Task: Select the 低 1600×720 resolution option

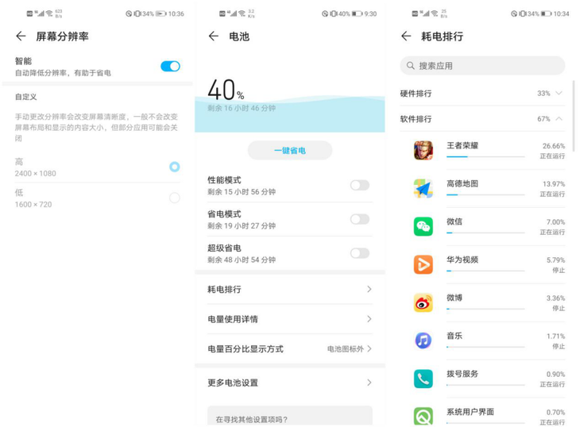Action: (174, 198)
